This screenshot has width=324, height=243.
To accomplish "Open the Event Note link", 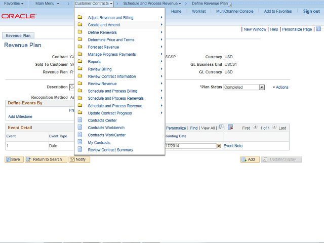I will pyautogui.click(x=233, y=146).
